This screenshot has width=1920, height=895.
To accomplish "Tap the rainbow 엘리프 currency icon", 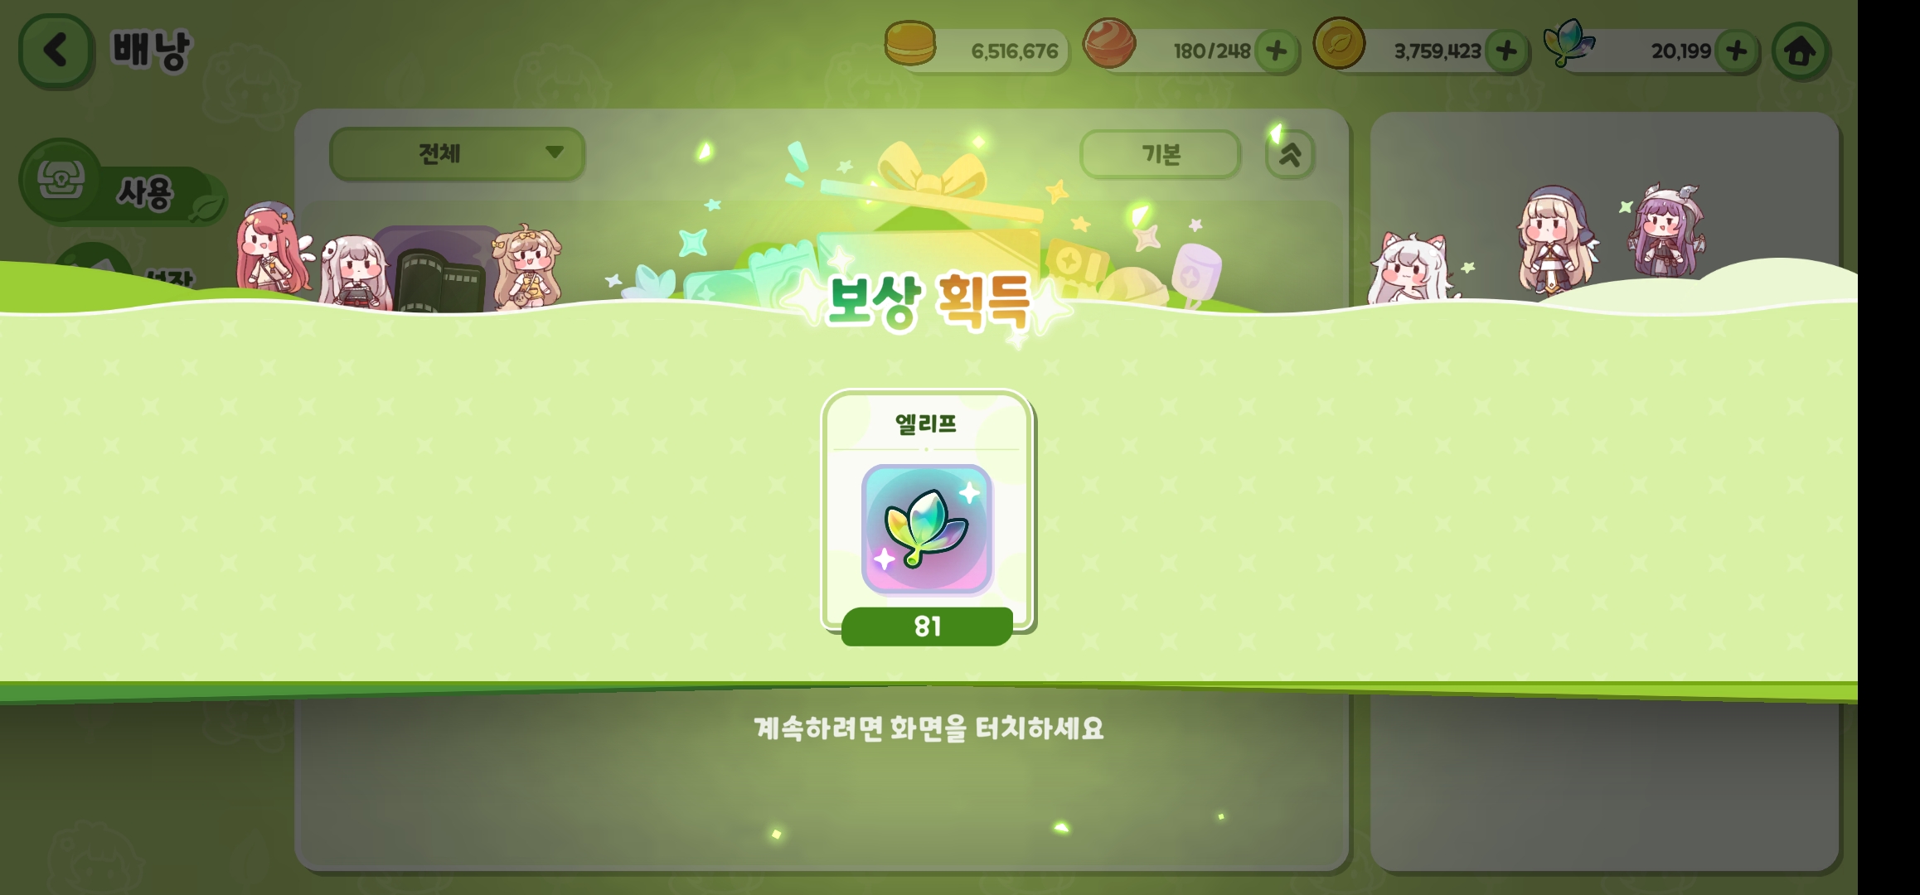I will (x=1568, y=42).
